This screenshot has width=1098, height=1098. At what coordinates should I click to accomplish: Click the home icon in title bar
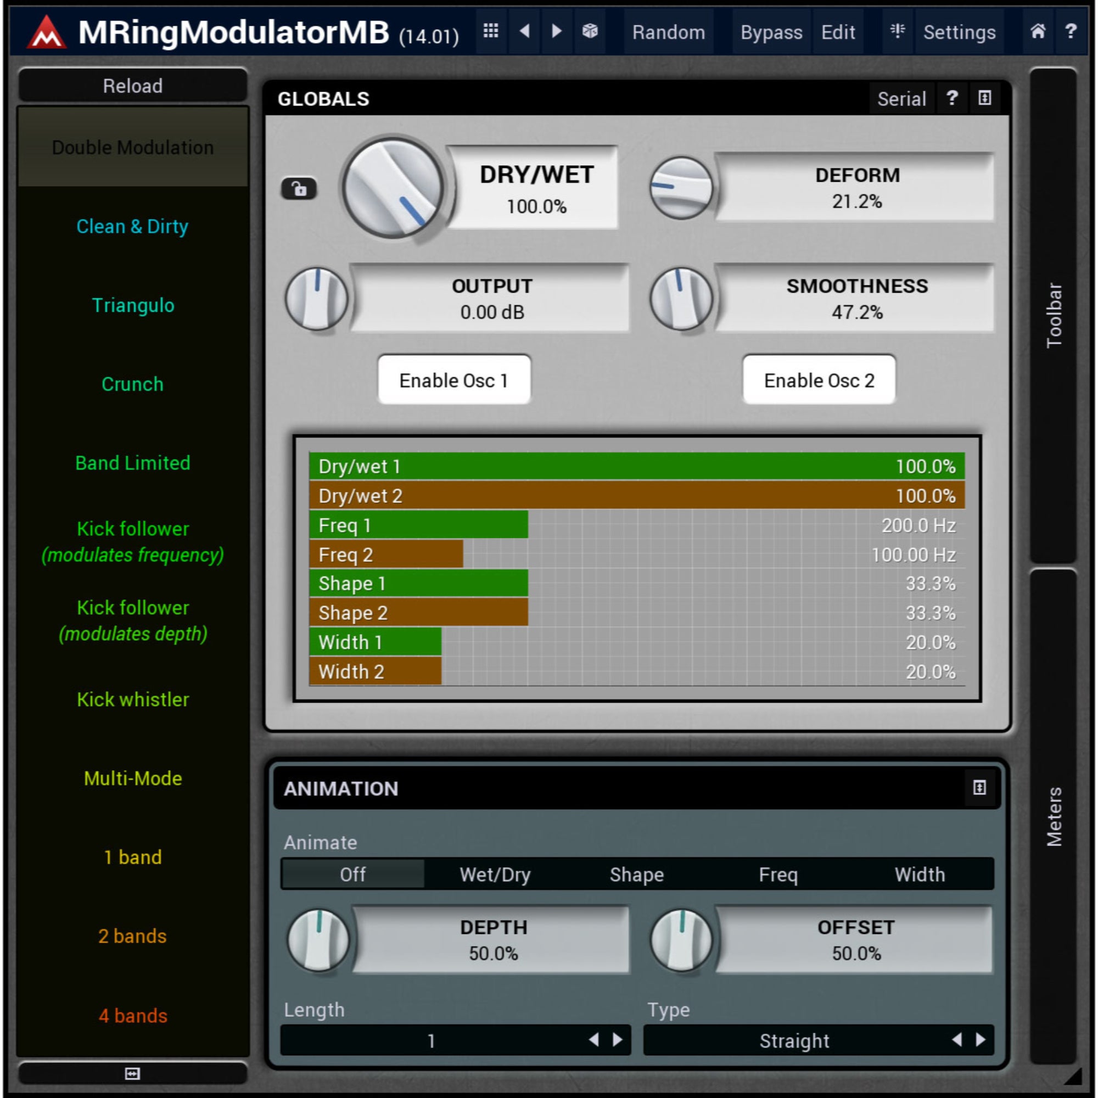tap(1038, 31)
